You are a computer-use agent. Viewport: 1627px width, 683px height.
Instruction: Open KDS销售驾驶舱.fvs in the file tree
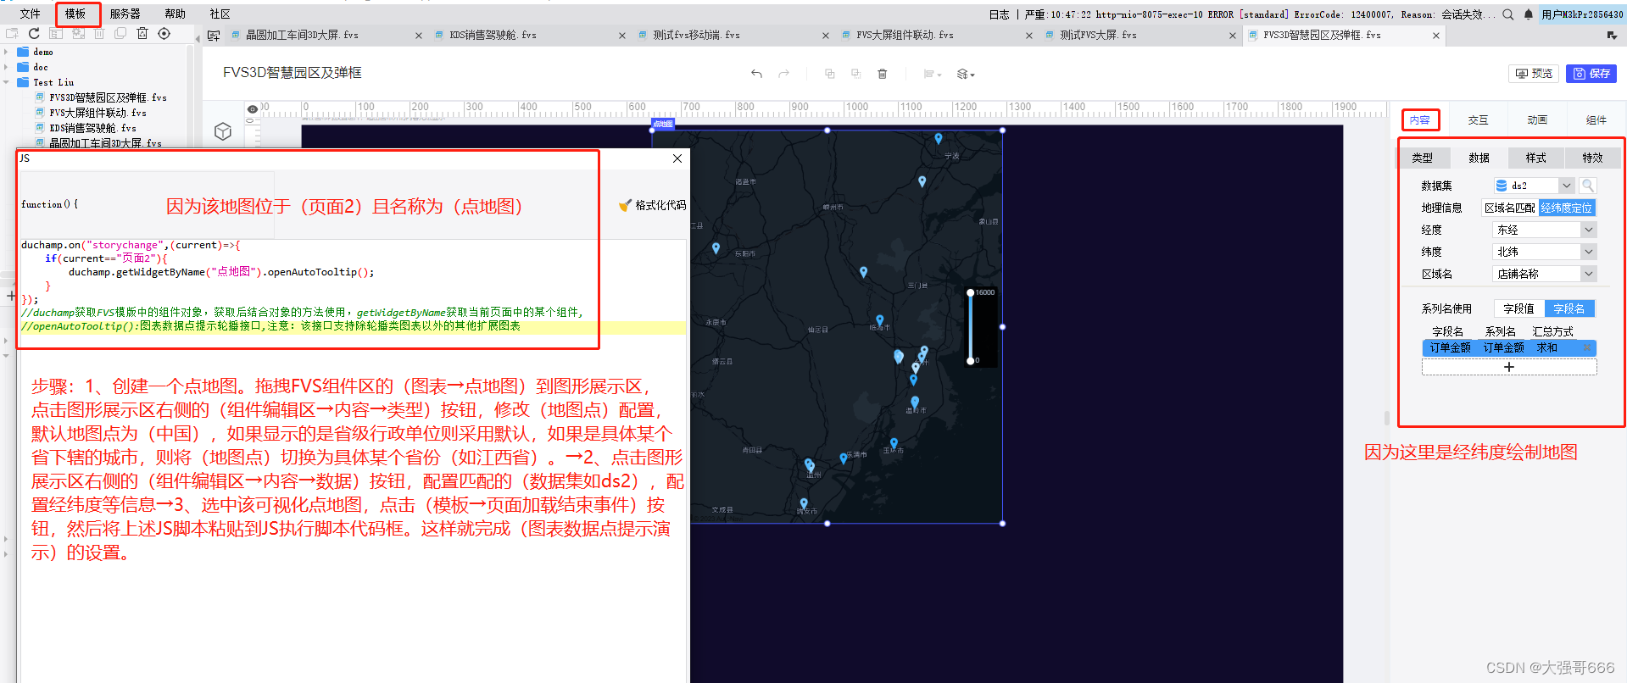[x=92, y=128]
